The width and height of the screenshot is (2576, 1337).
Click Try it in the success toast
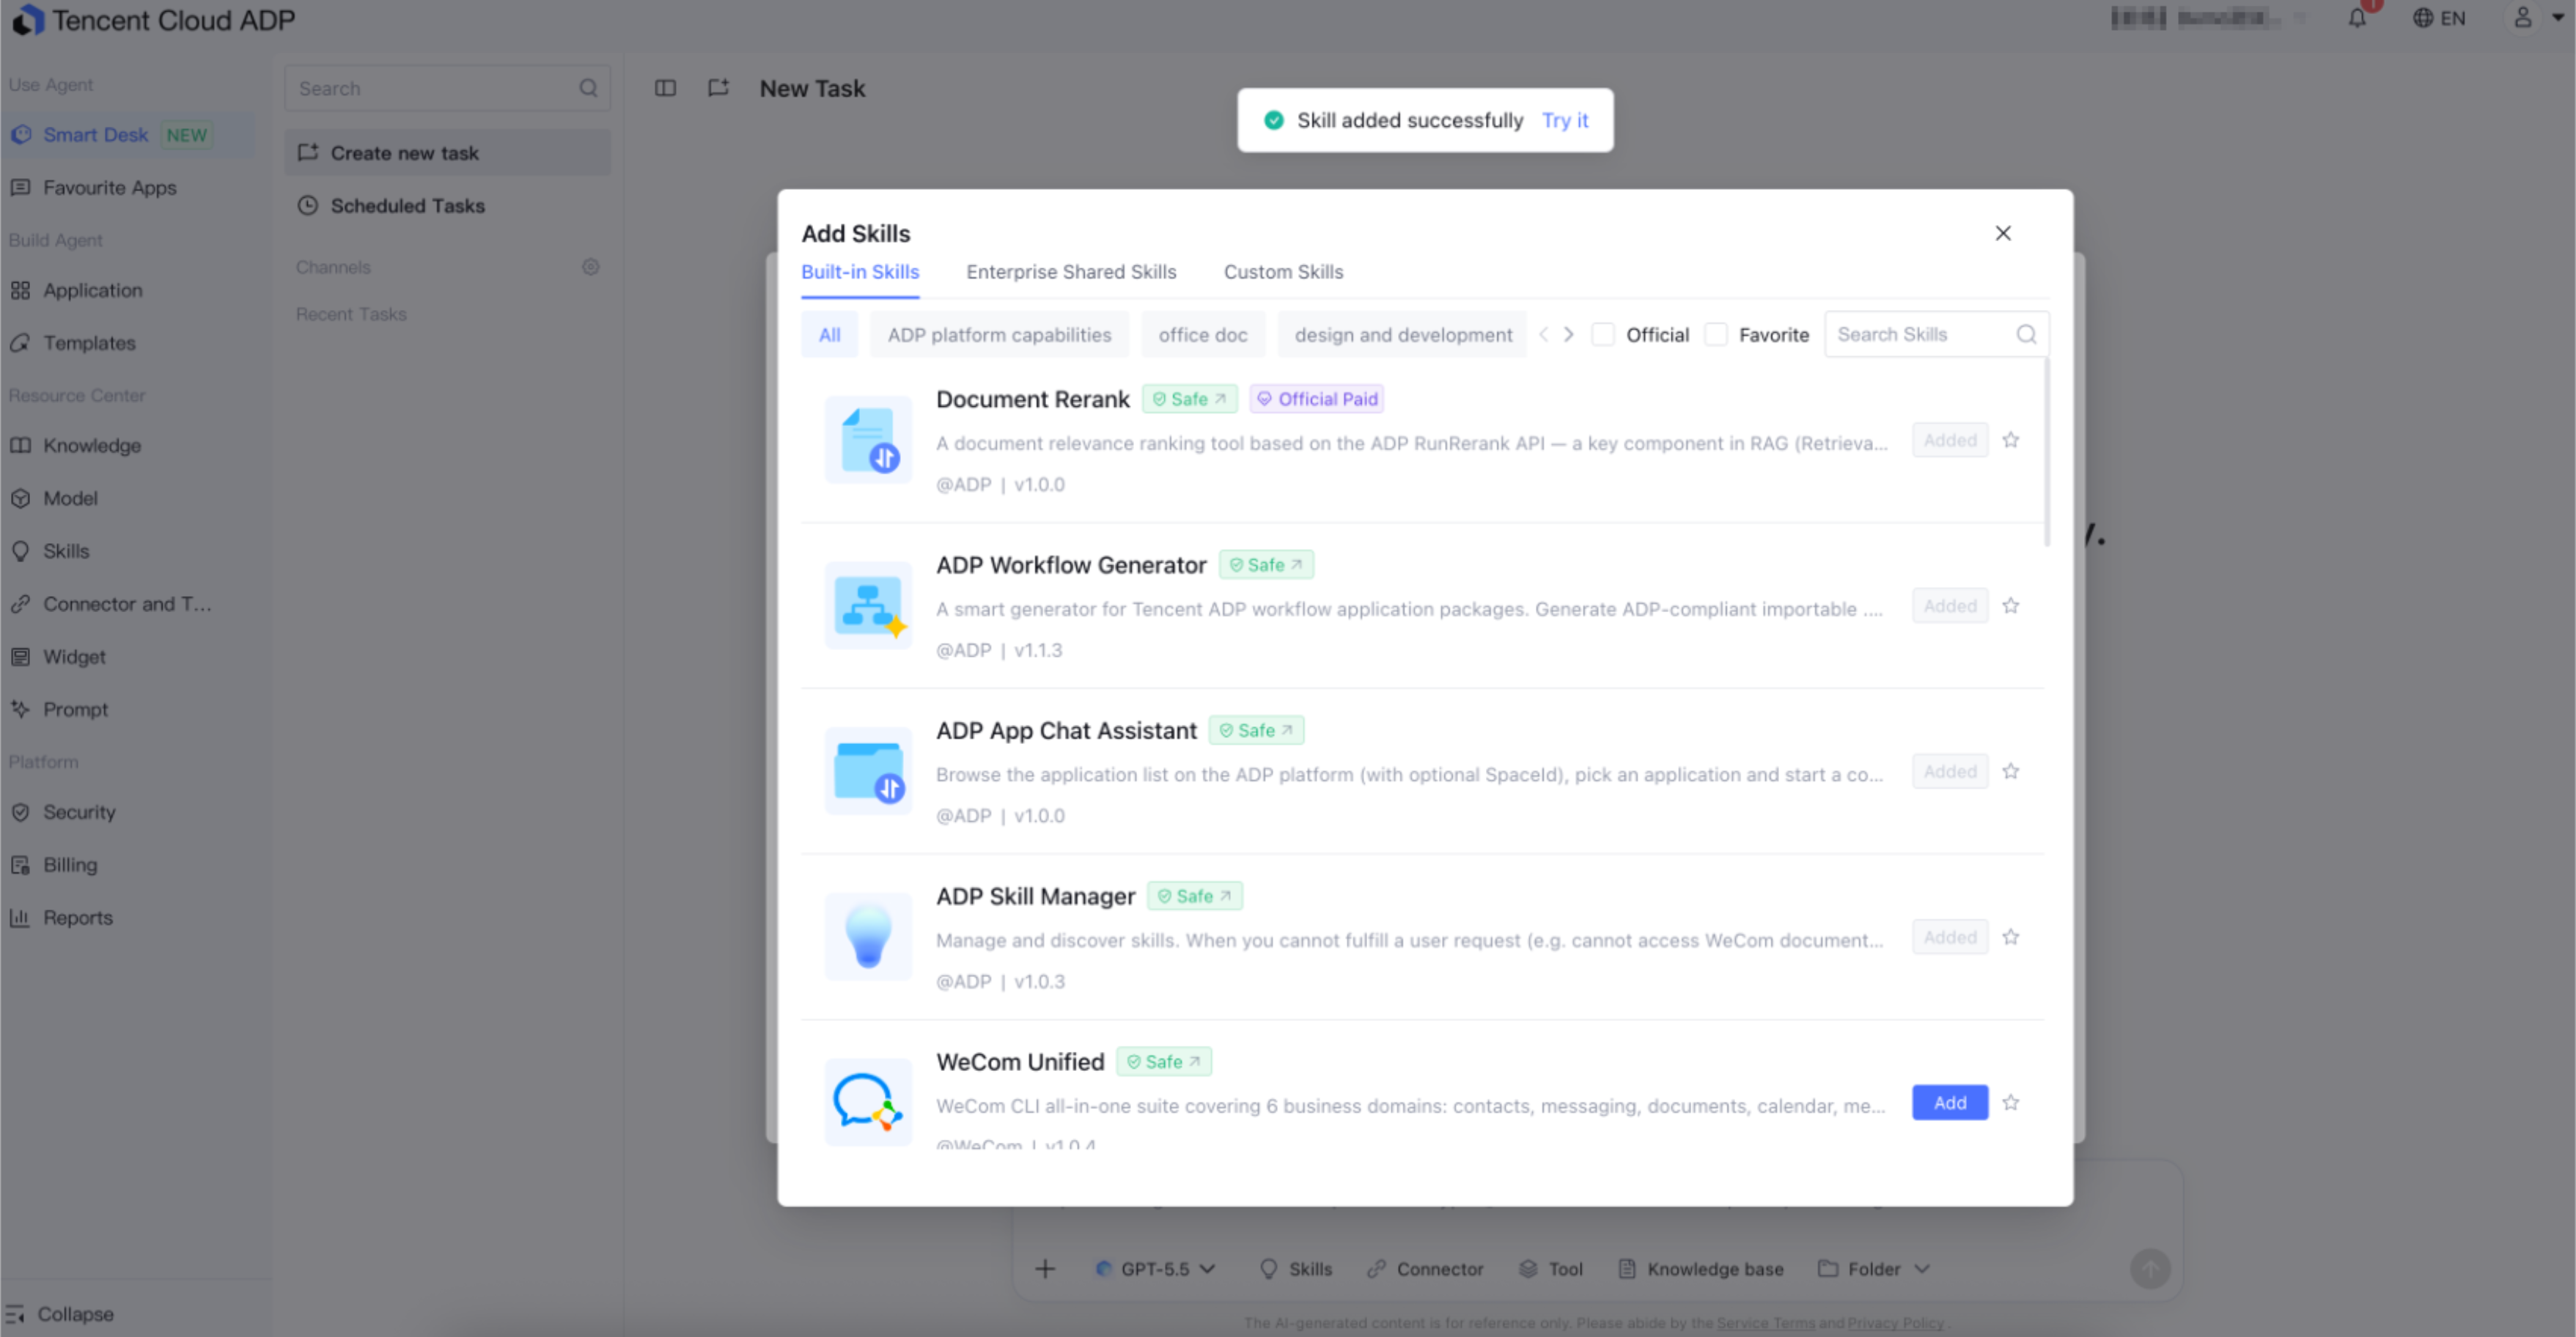click(x=1565, y=120)
